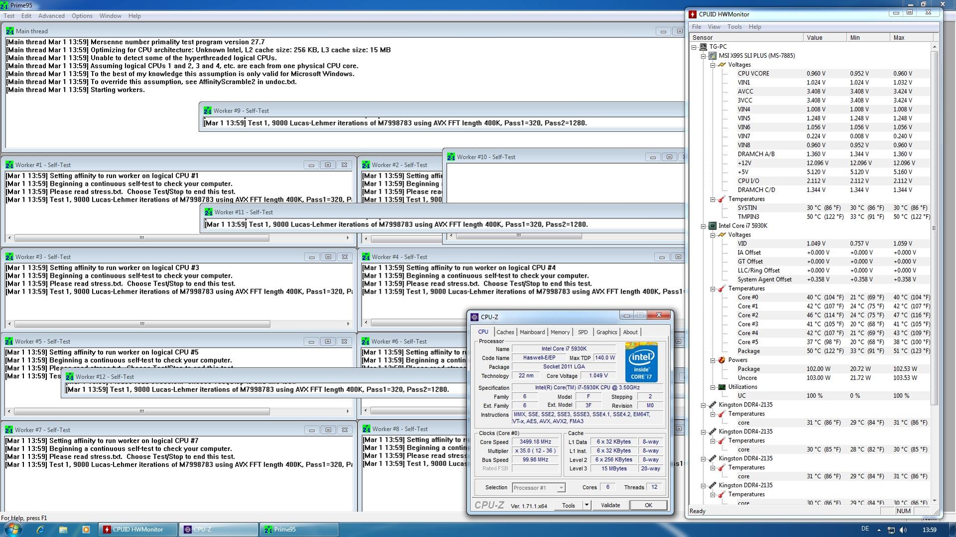The height and width of the screenshot is (537, 956).
Task: Switch to the SPD tab in CPU-Z
Action: [583, 332]
